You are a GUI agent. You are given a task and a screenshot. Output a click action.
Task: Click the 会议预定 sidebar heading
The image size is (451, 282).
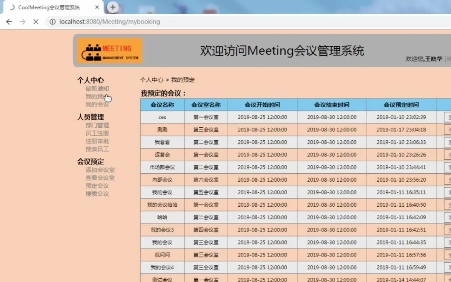click(90, 162)
